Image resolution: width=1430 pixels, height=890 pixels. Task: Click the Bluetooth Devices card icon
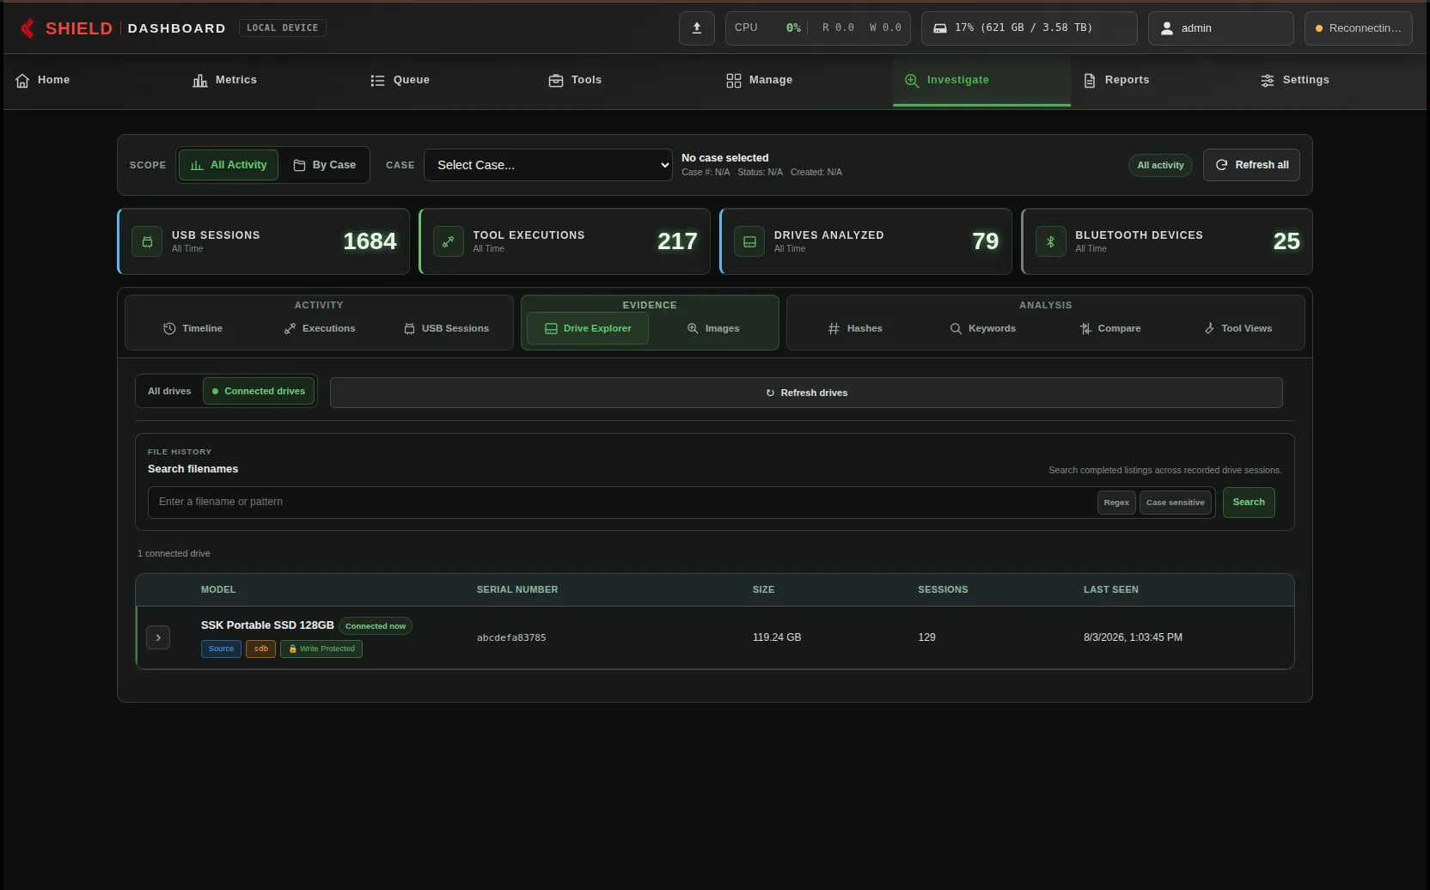(1050, 241)
